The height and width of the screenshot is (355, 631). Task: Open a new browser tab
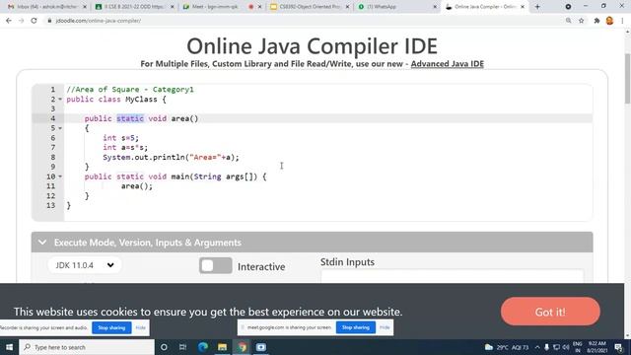click(x=537, y=7)
